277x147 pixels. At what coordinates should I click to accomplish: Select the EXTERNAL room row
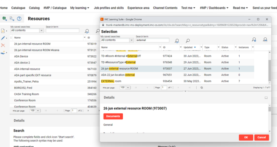[x=177, y=81]
